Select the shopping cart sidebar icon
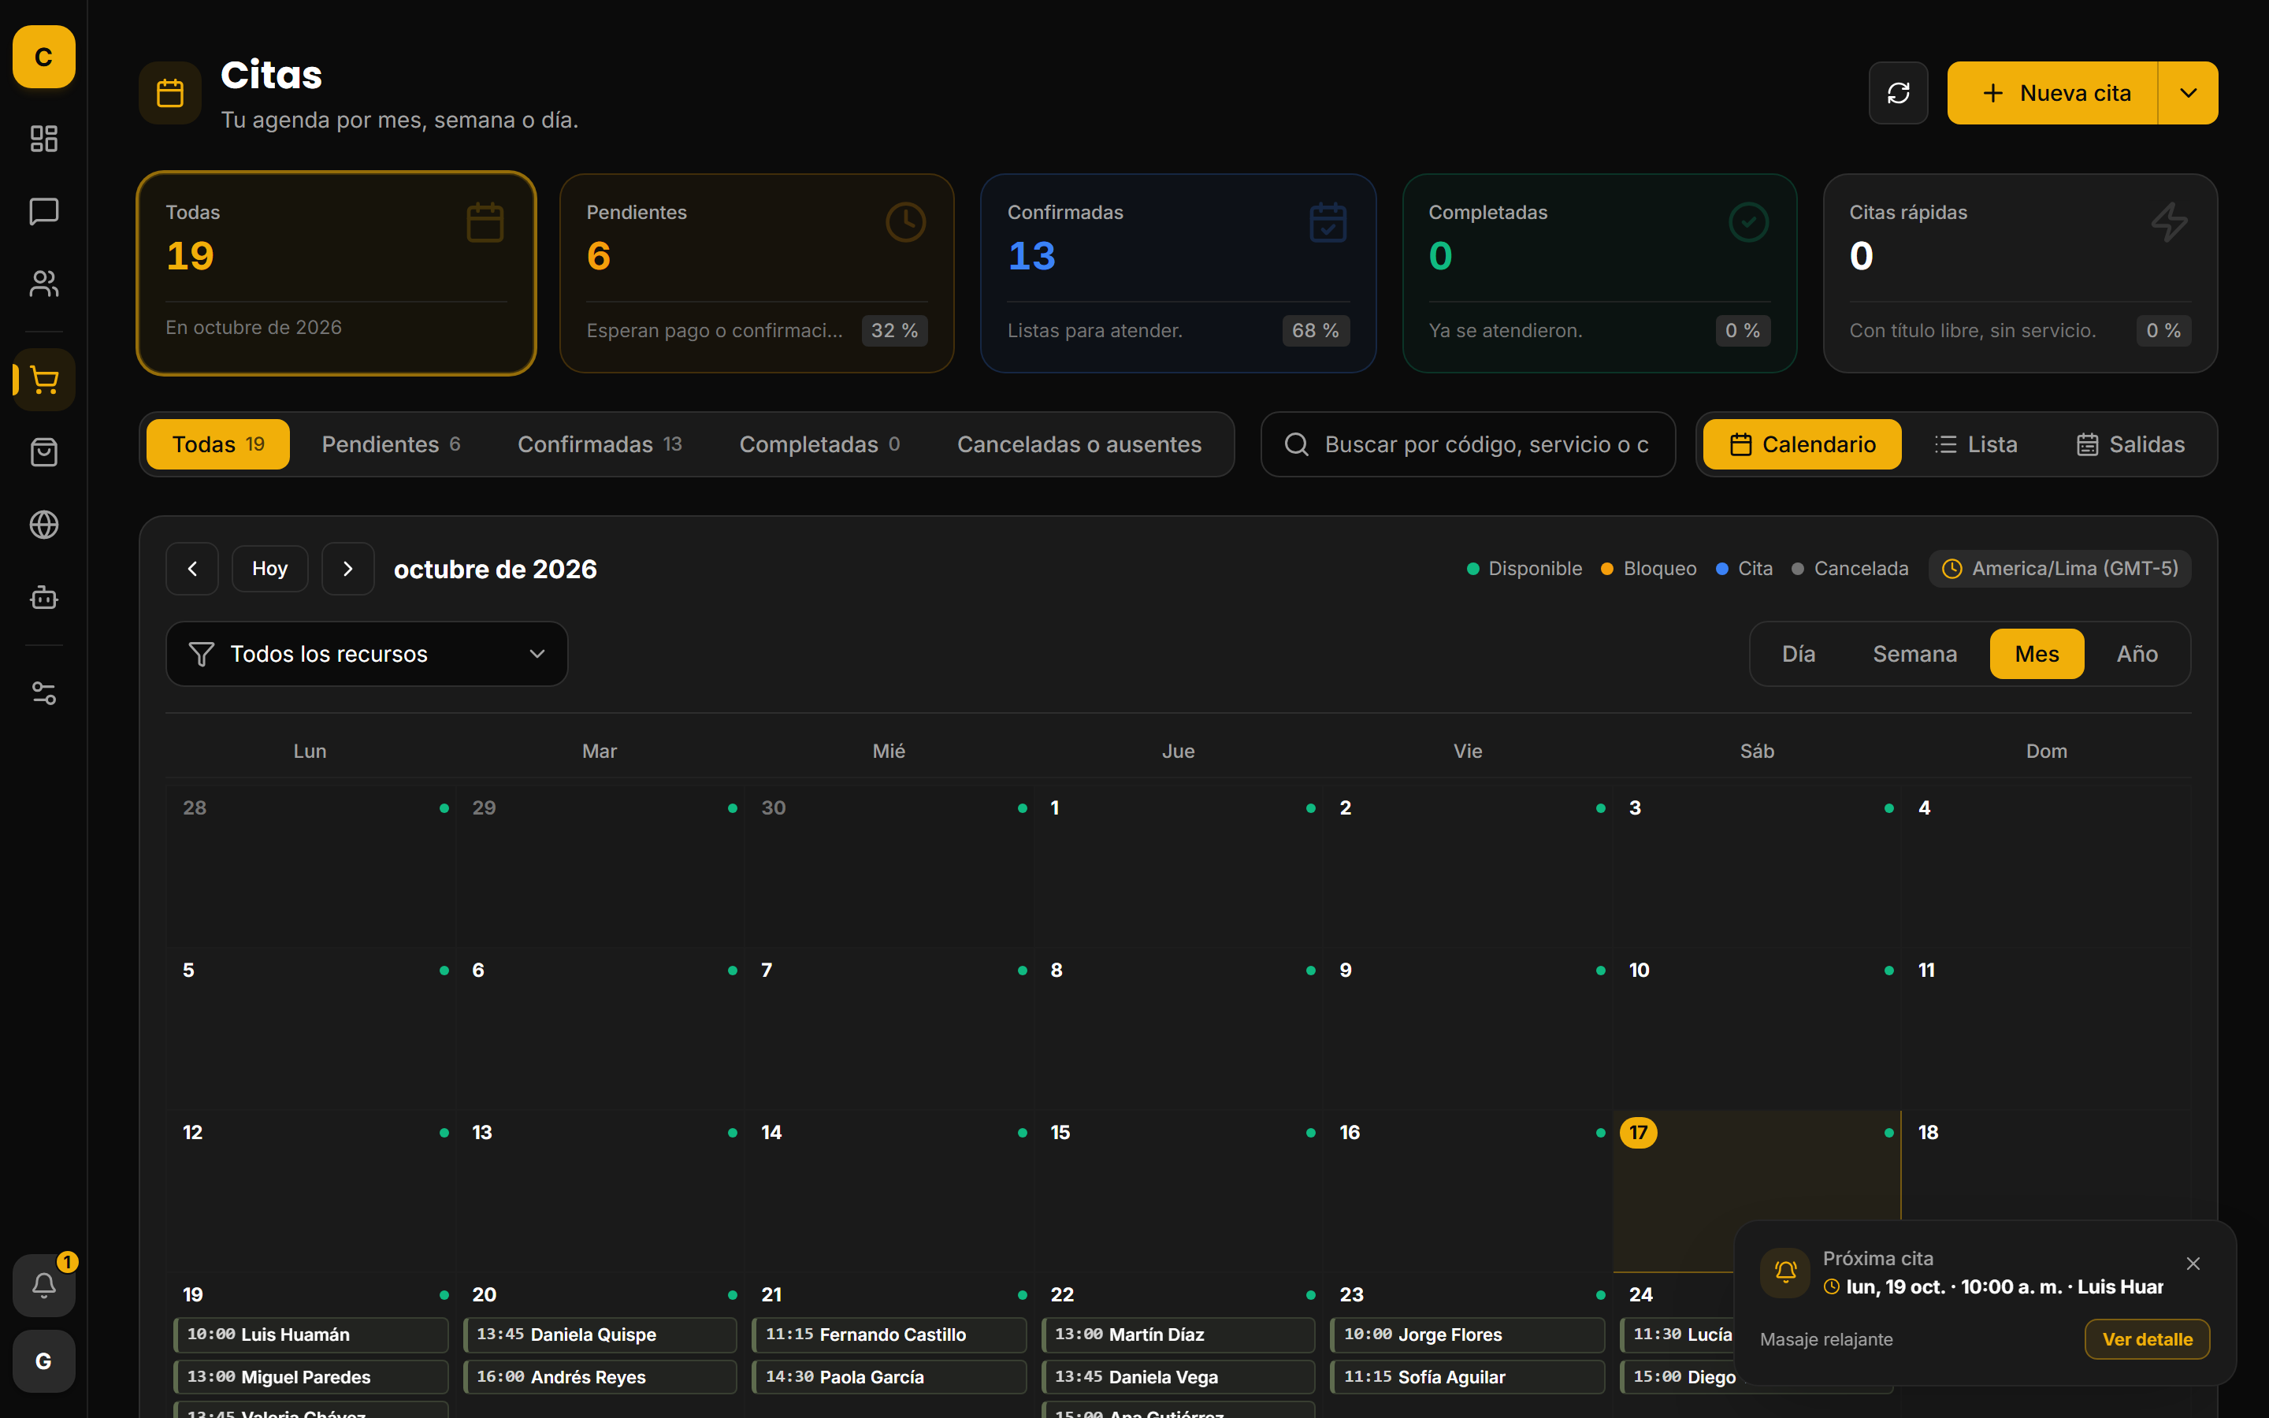Screen dimensions: 2269x1418 tap(44, 380)
